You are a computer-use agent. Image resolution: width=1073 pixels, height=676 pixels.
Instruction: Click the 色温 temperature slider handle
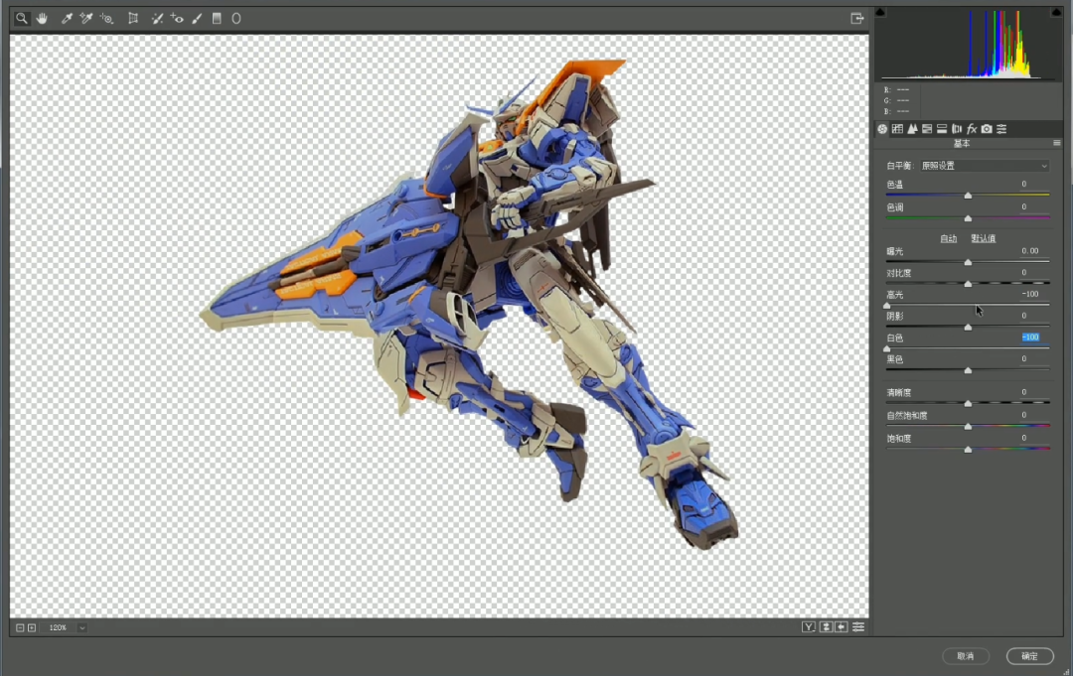pyautogui.click(x=968, y=196)
